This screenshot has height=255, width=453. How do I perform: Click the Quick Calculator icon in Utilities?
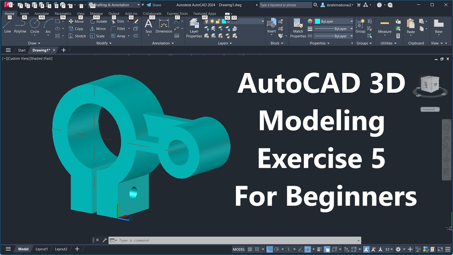[x=398, y=36]
